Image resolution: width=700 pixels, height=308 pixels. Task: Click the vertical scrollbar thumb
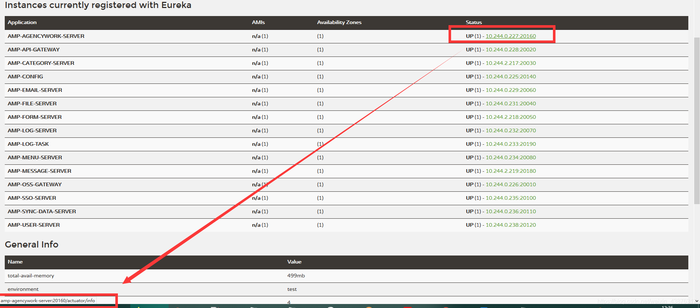pos(697,120)
